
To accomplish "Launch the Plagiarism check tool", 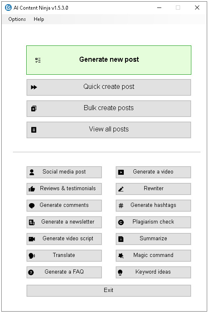I will 153,222.
